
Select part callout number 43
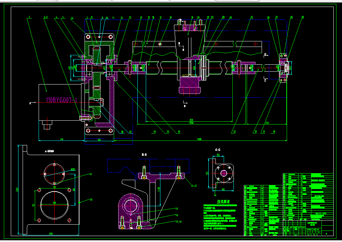tap(177, 209)
